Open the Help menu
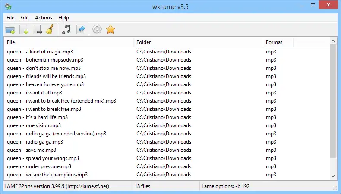341x194 pixels. click(x=63, y=18)
